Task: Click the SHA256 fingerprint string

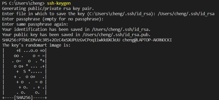Action: pyautogui.click(x=61, y=40)
